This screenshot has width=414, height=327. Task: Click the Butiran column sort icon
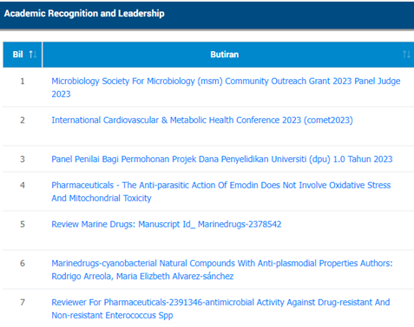click(x=406, y=55)
